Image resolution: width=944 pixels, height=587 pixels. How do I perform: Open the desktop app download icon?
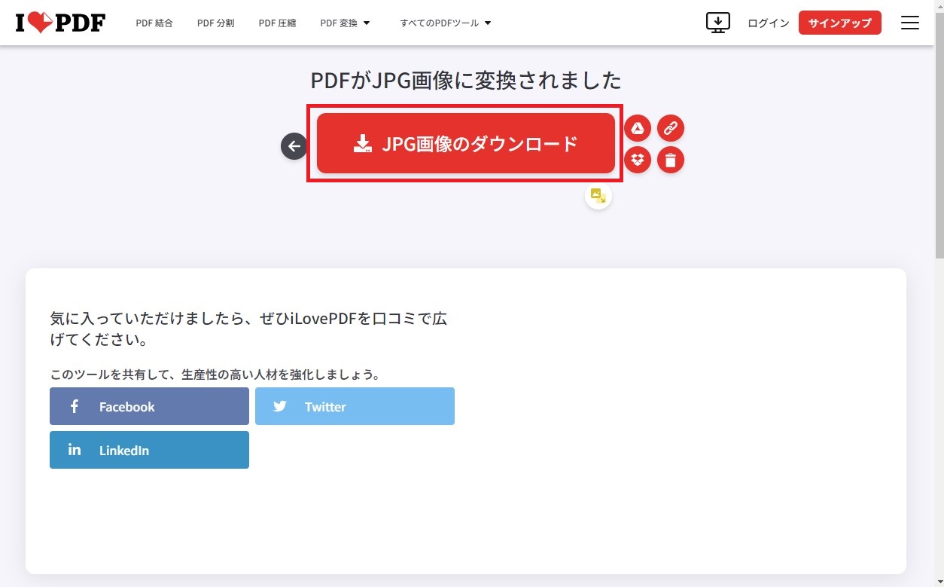[x=718, y=23]
